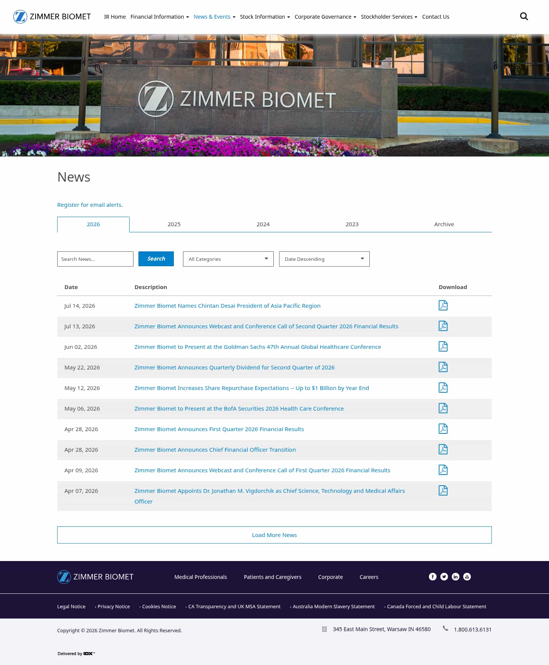The height and width of the screenshot is (665, 549).
Task: Open Contact Us in navigation
Action: click(435, 17)
